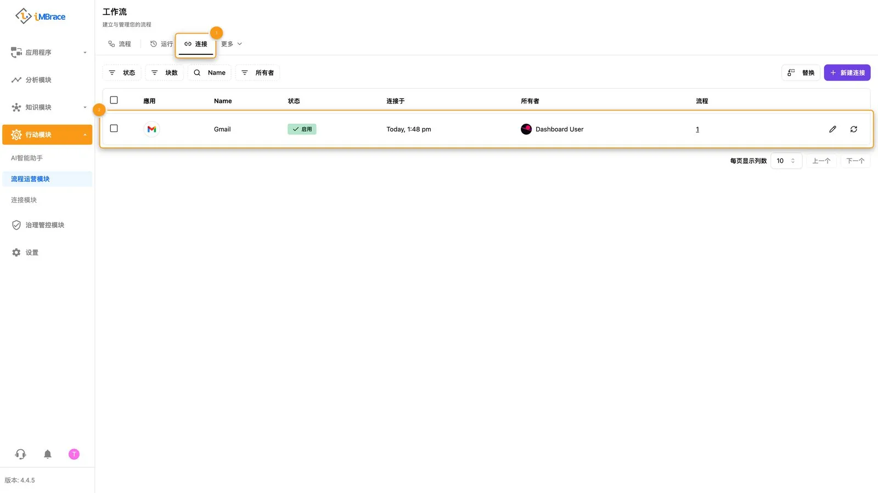Screen dimensions: 878x493
Task: Edit the Gmail connection pencil icon
Action: click(832, 129)
